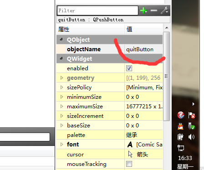Image resolution: width=204 pixels, height=170 pixels.
Task: Expand the font property
Action: click(x=61, y=145)
